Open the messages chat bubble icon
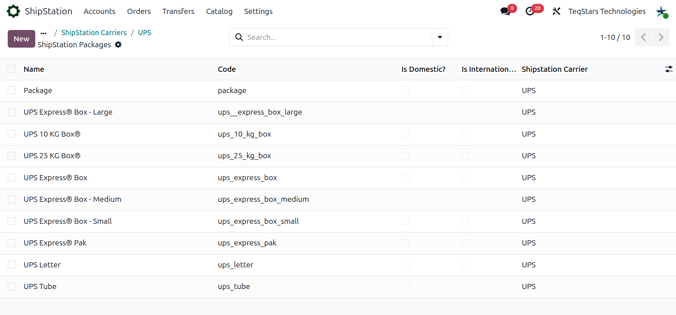The image size is (676, 315). (505, 11)
